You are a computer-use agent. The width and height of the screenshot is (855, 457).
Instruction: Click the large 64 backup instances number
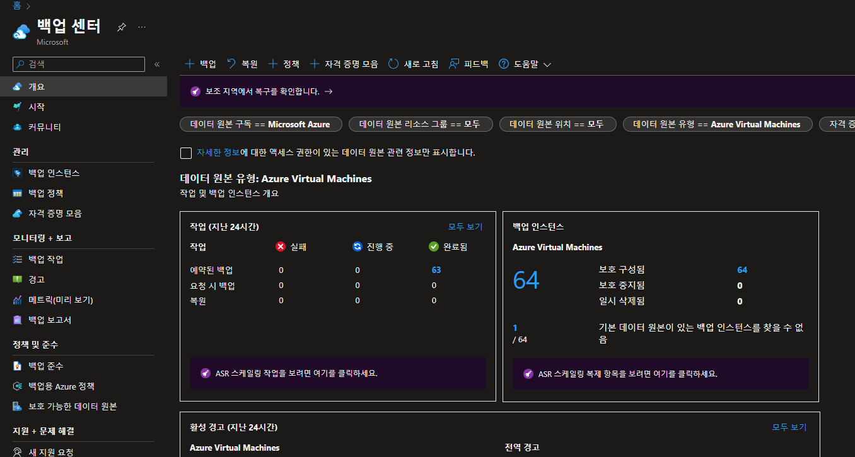tap(526, 279)
